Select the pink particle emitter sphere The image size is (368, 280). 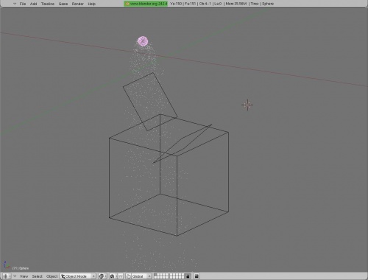click(143, 41)
